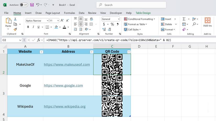The width and height of the screenshot is (216, 121).
Task: Click the Increase Indent icon
Action: click(81, 29)
